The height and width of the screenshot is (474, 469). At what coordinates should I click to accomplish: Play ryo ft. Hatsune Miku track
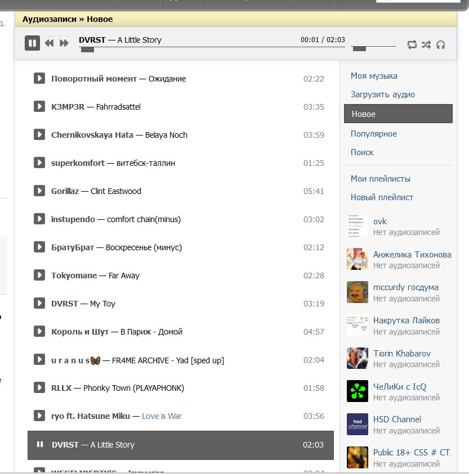[39, 416]
